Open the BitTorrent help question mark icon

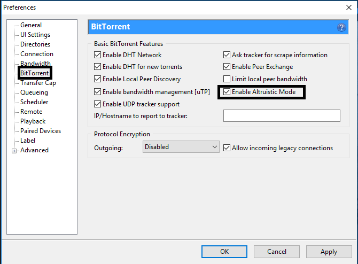[x=341, y=27]
